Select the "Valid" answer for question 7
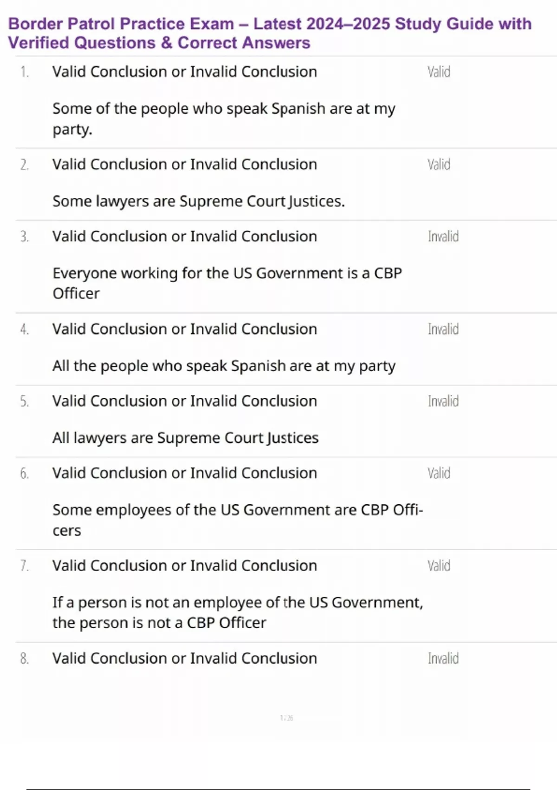The height and width of the screenshot is (790, 557). tap(439, 566)
